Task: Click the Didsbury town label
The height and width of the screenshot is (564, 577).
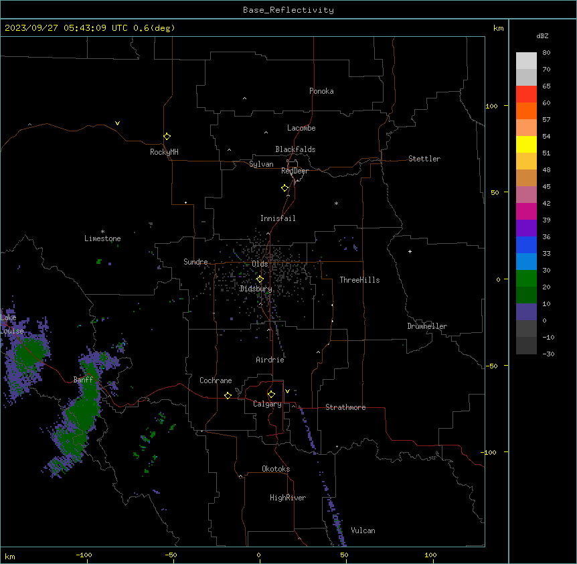Action: 256,289
